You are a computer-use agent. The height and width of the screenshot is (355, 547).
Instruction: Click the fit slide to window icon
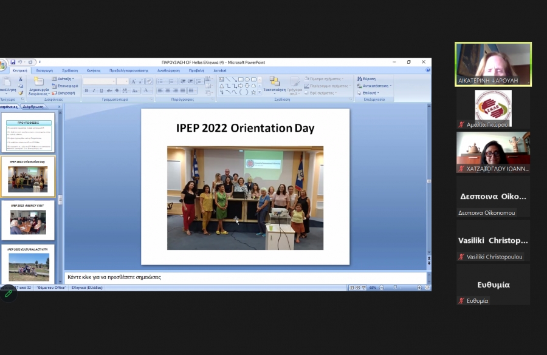coord(427,288)
